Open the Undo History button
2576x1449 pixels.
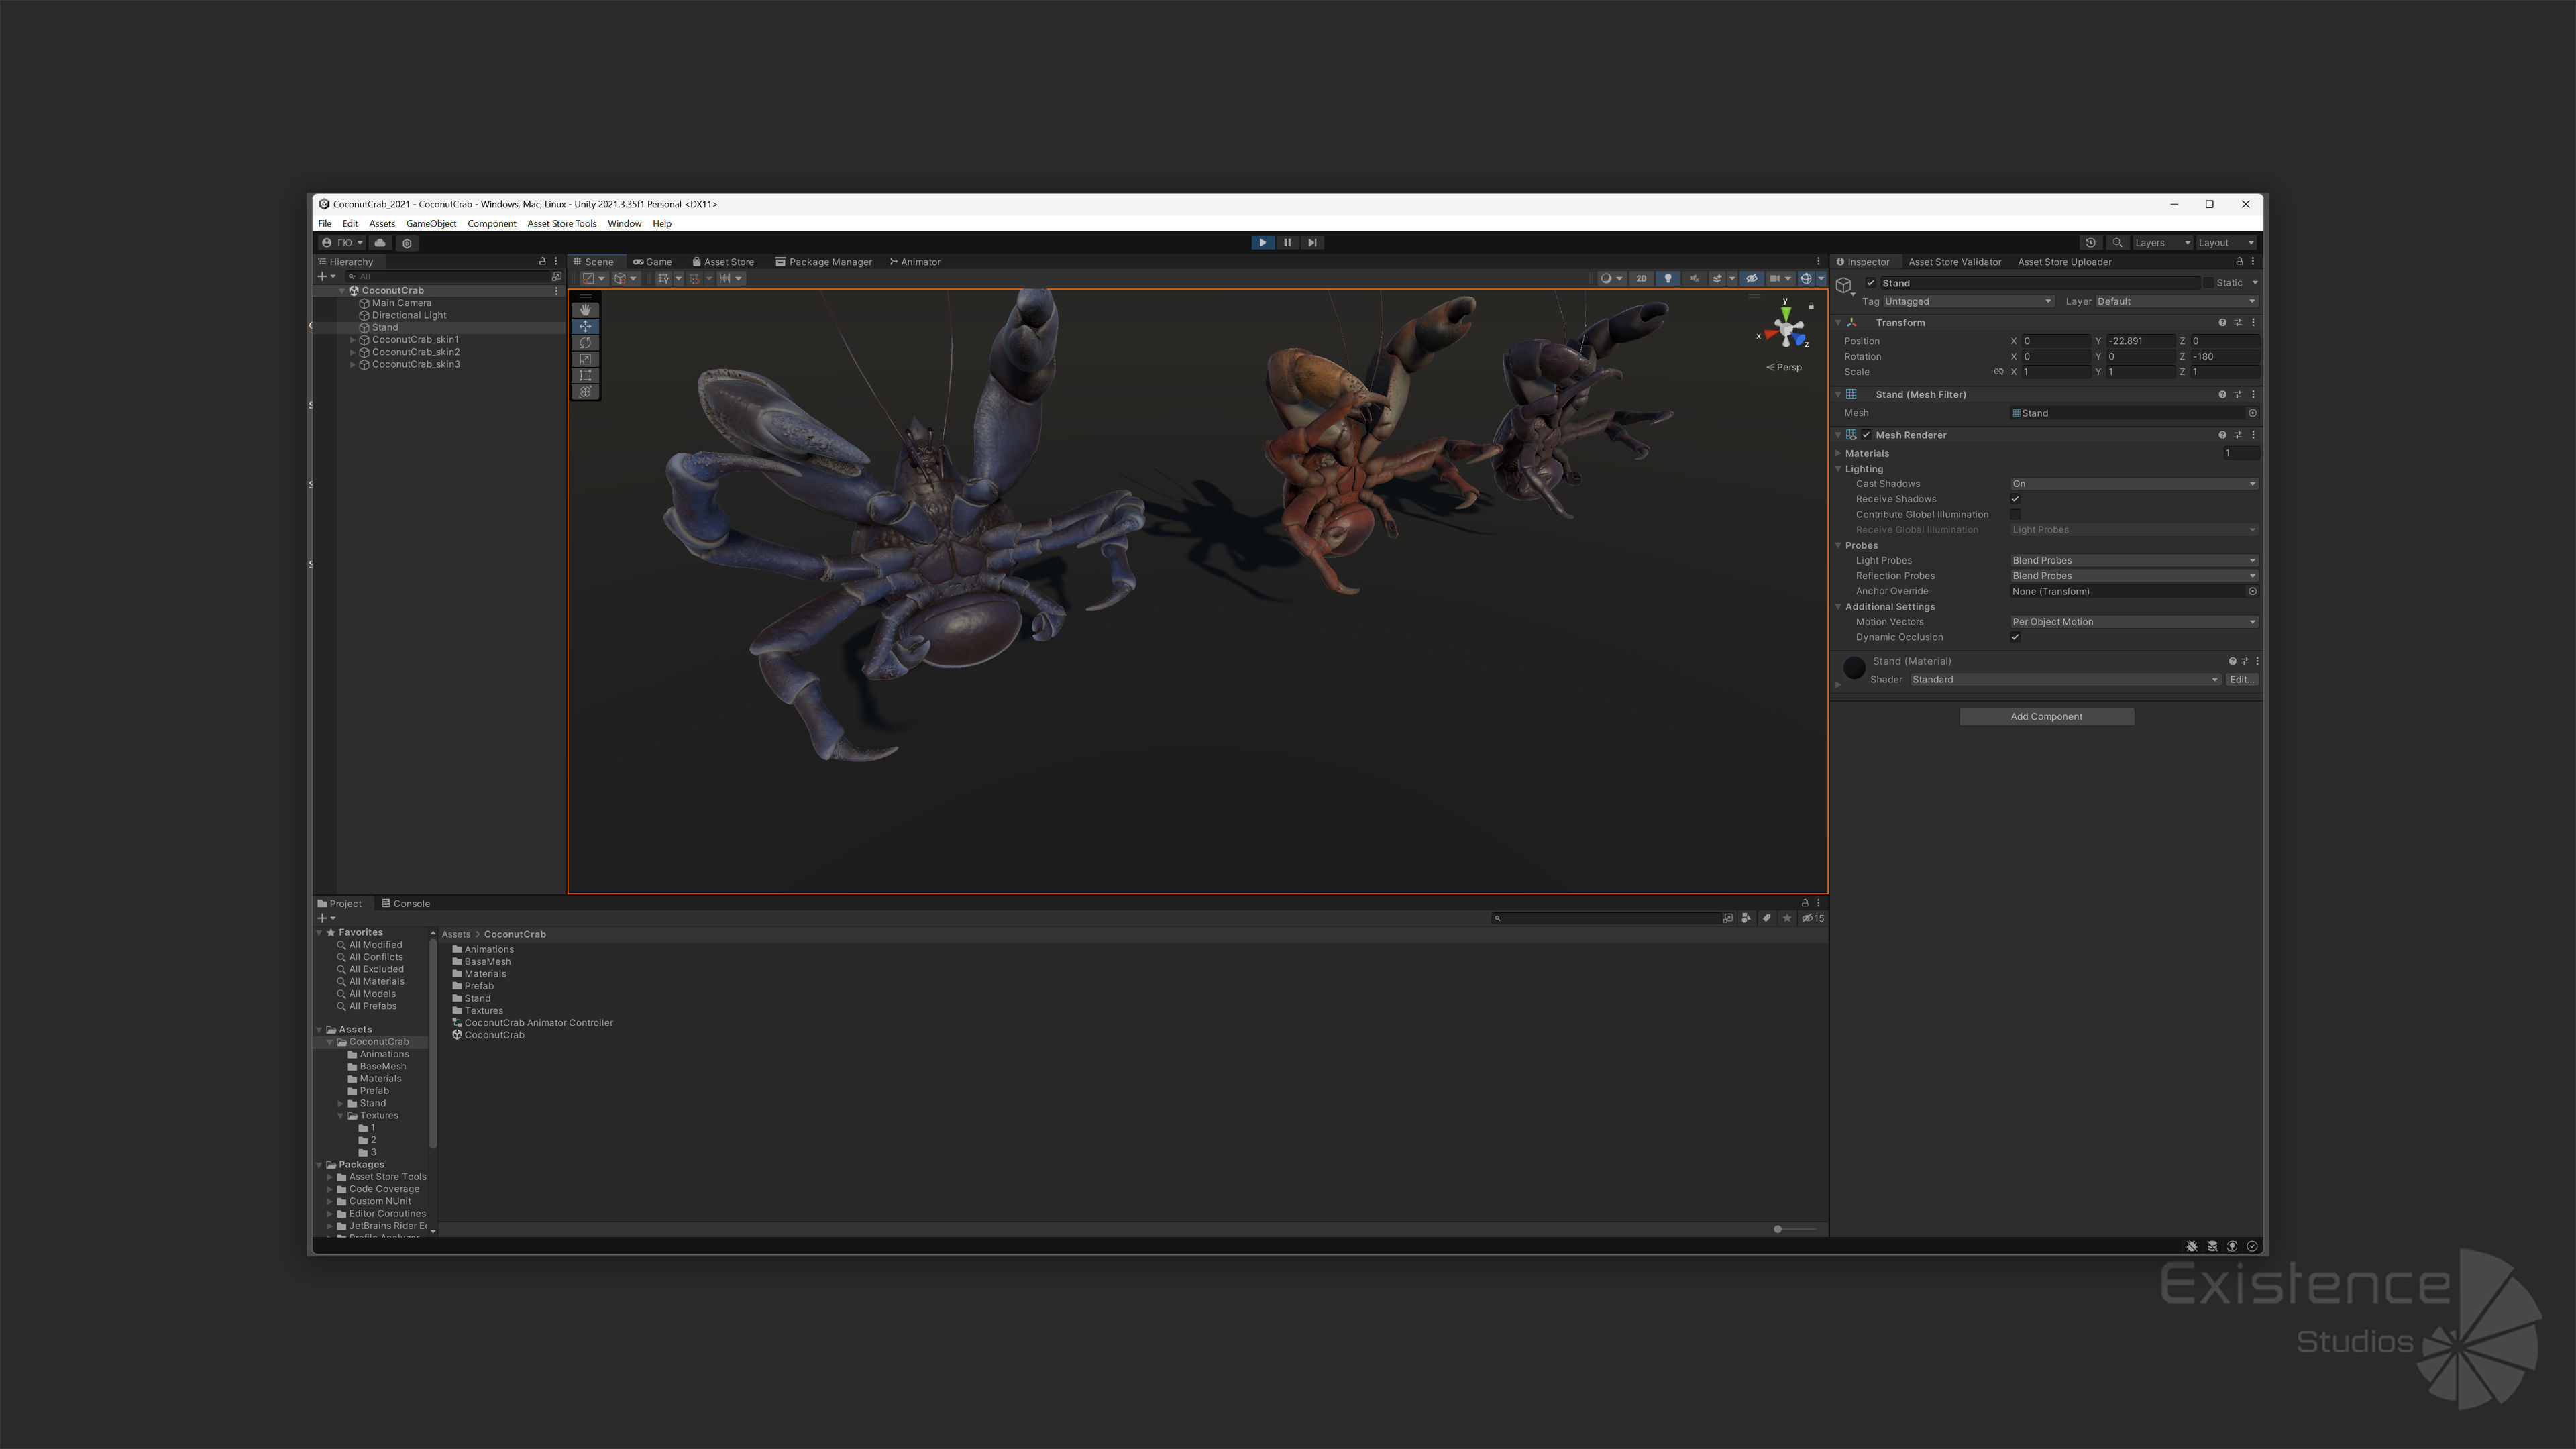pyautogui.click(x=2090, y=243)
